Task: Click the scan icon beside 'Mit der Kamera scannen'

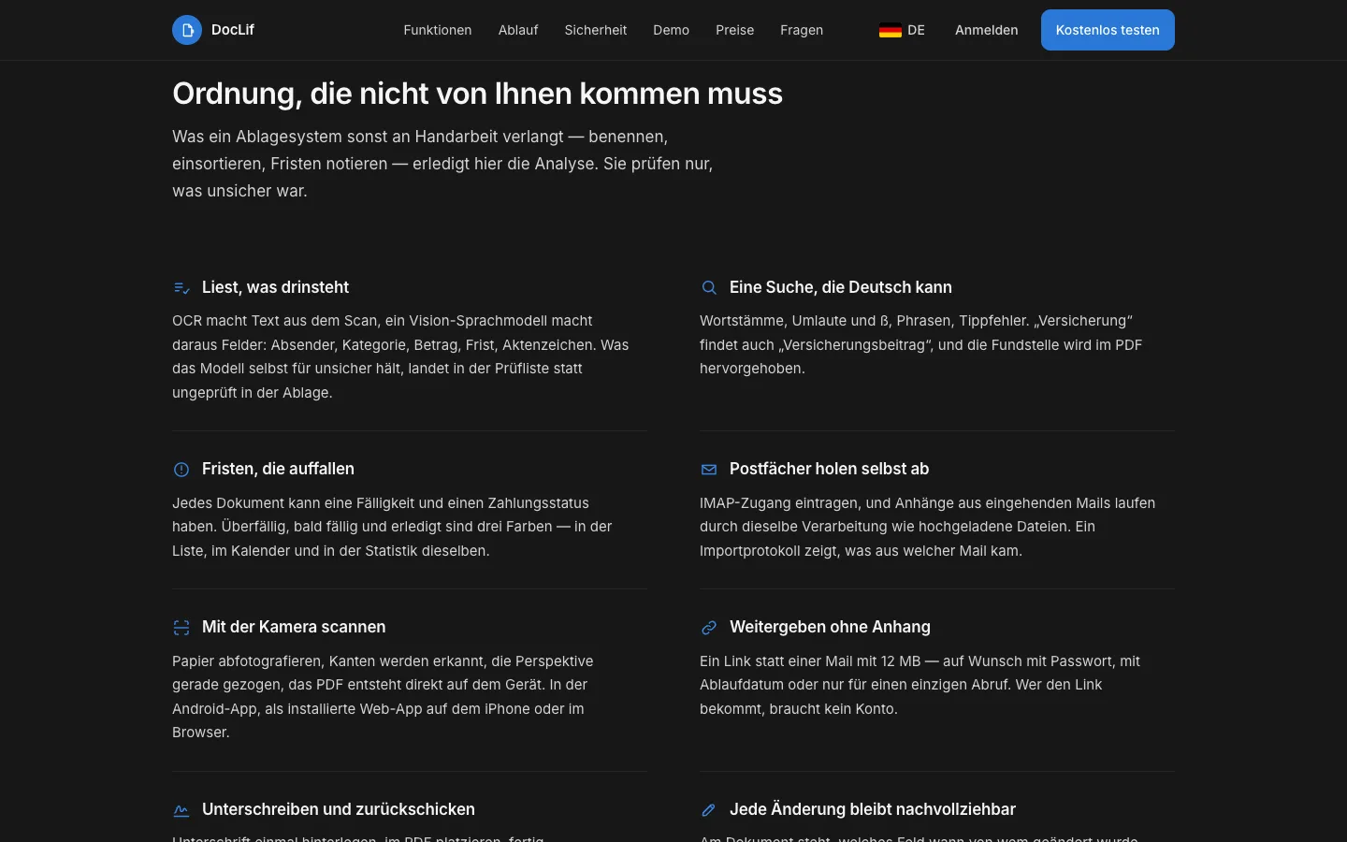Action: (181, 628)
